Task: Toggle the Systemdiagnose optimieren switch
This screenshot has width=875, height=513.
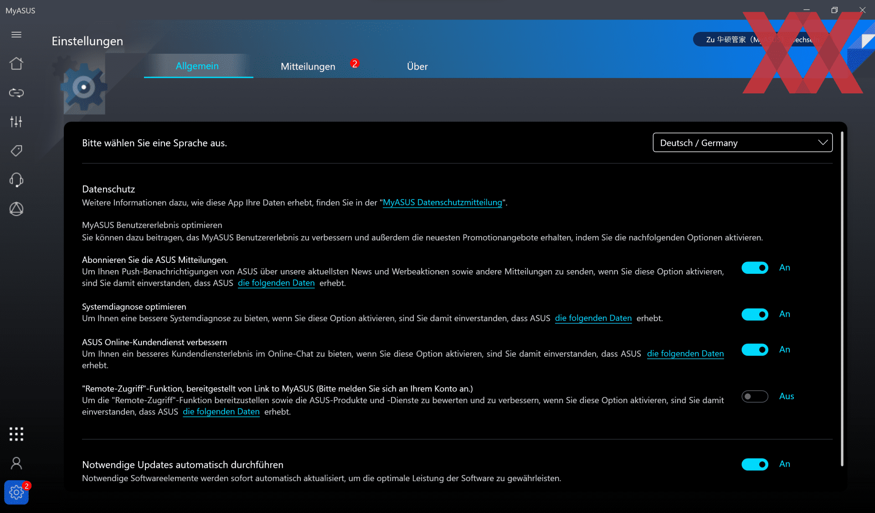Action: (755, 314)
